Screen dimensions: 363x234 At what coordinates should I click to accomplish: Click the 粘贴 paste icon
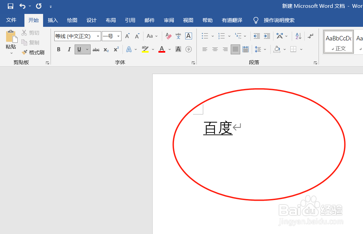click(x=11, y=36)
